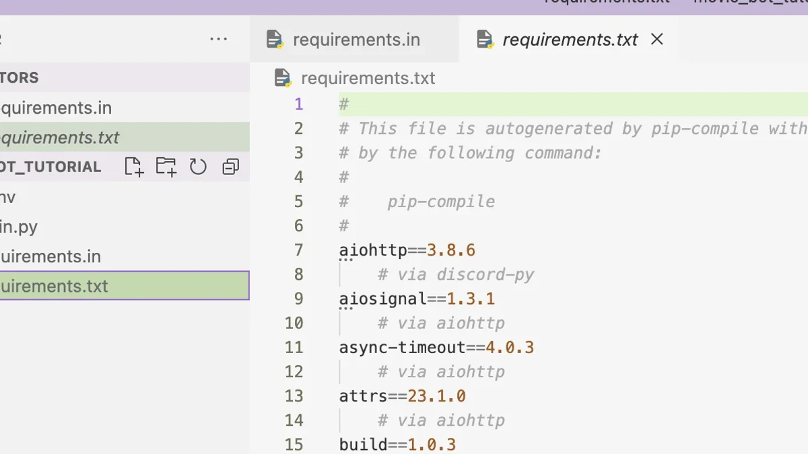Click the file icon on the requirements.in tab
808x454 pixels.
(x=275, y=40)
